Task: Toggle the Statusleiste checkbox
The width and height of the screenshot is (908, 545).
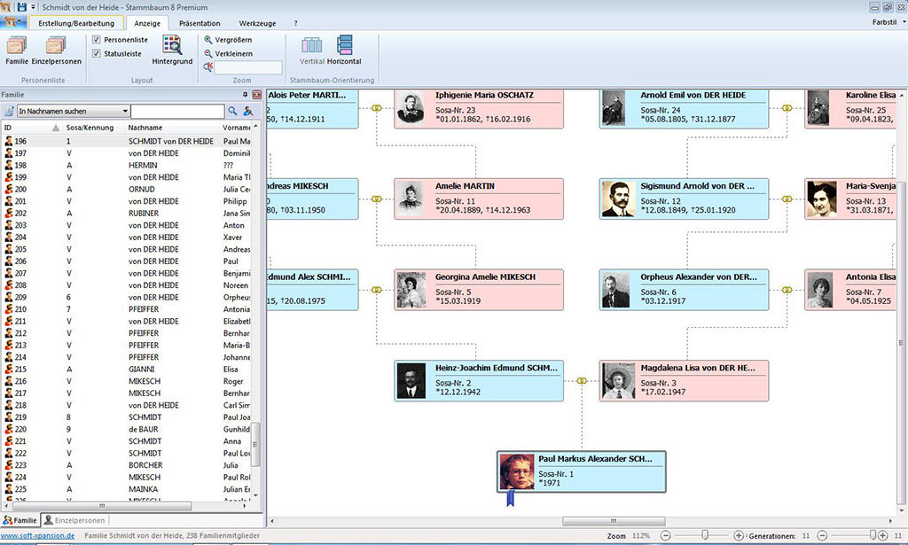Action: 97,53
